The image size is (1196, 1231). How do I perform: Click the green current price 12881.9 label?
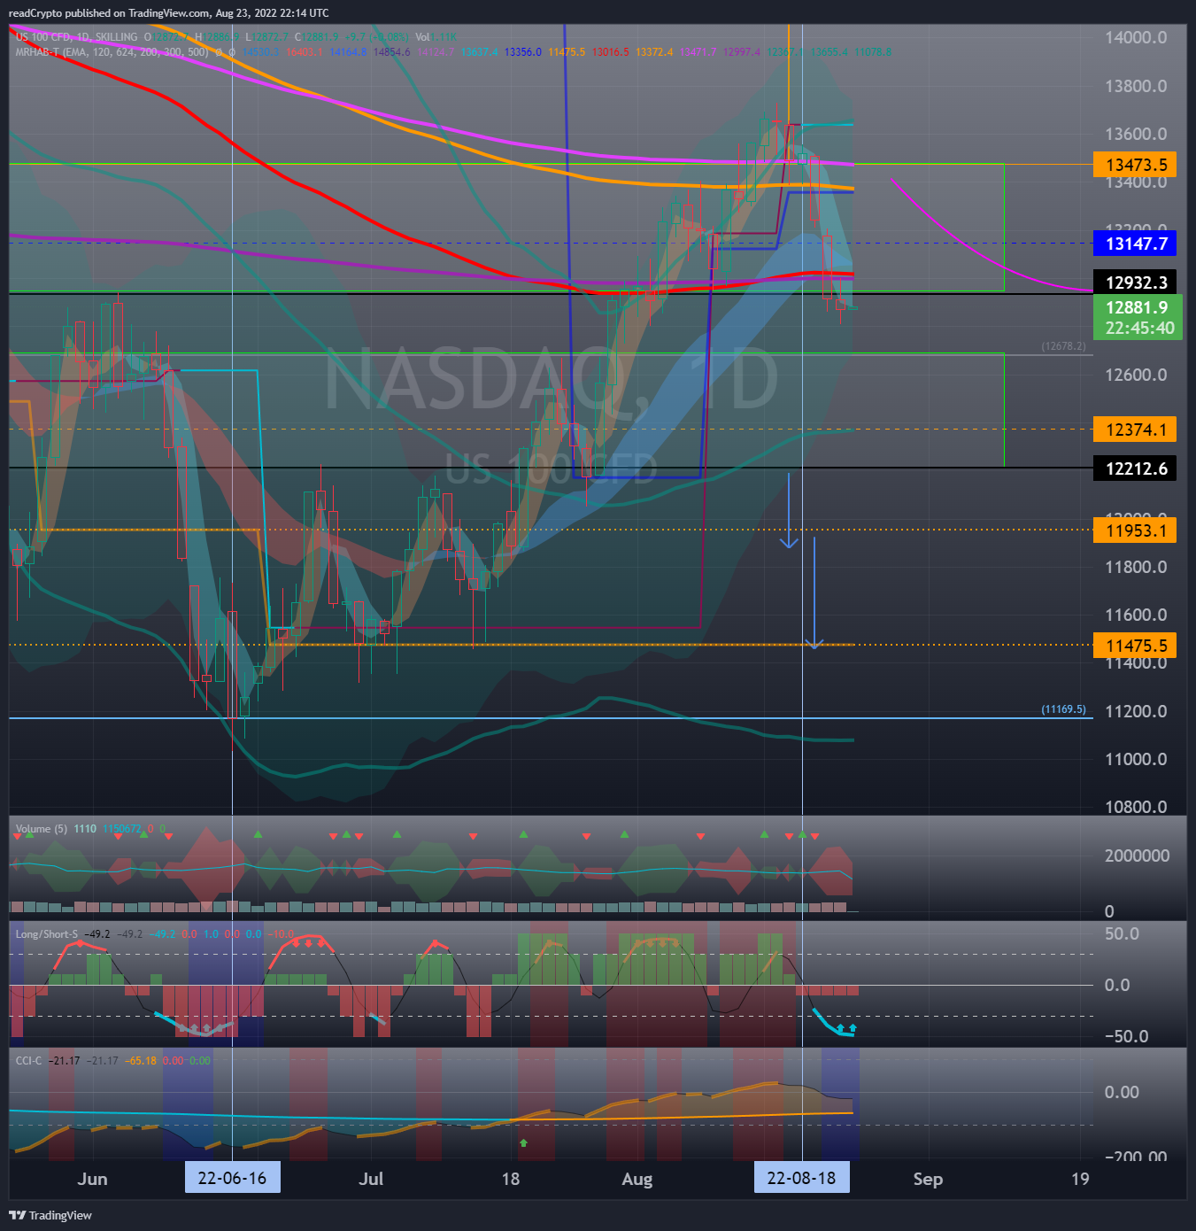(x=1138, y=307)
